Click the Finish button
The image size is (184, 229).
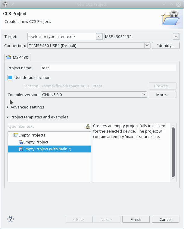(136, 219)
